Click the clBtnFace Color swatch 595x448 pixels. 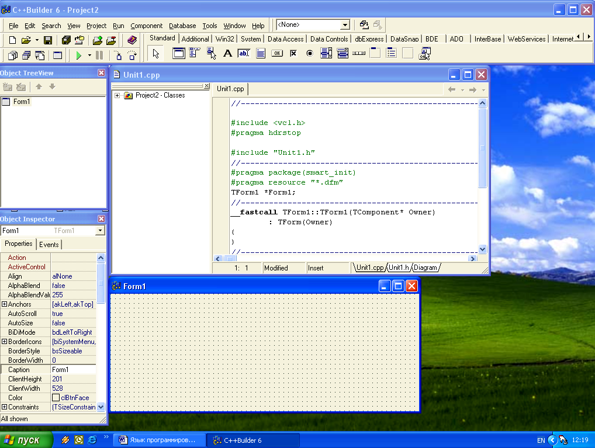(x=56, y=398)
